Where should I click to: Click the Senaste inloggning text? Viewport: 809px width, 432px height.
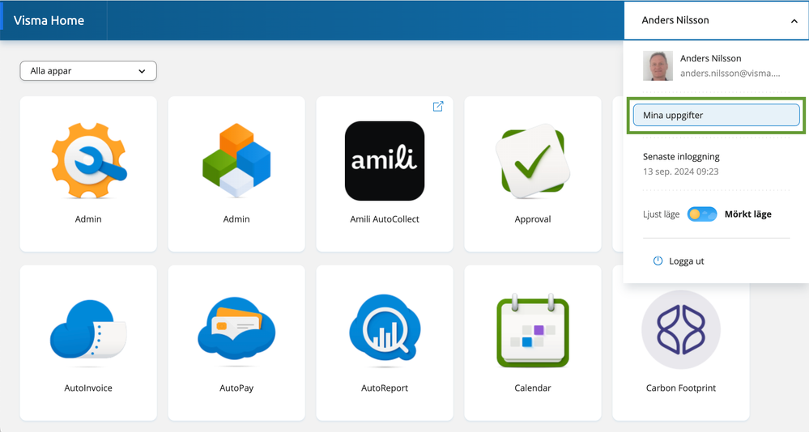681,157
